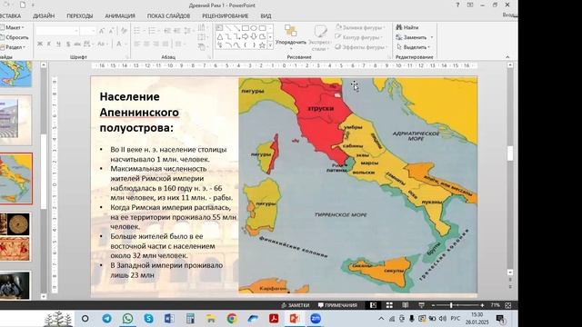Image resolution: width=582 pixels, height=327 pixels.
Task: Toggle italic (К) formatting
Action: tap(49, 45)
